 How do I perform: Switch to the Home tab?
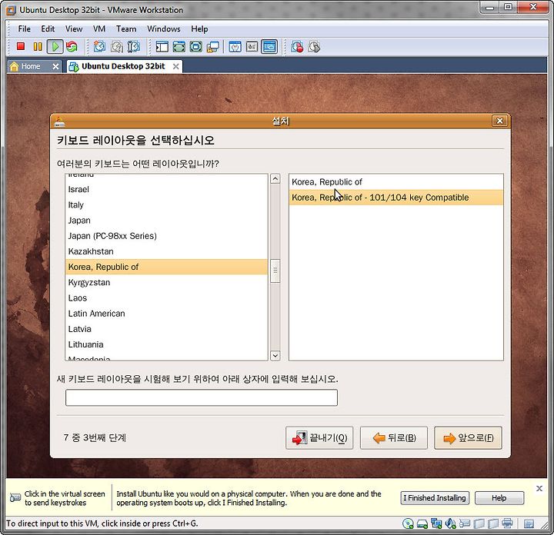[31, 66]
